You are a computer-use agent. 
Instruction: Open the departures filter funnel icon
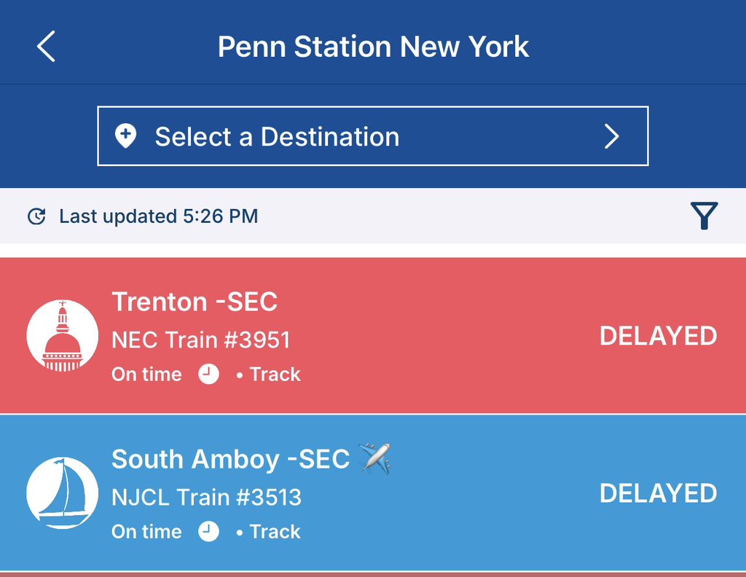[704, 216]
